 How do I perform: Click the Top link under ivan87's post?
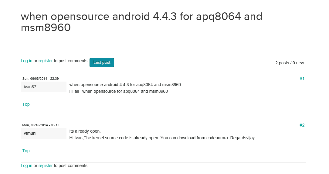(x=26, y=104)
